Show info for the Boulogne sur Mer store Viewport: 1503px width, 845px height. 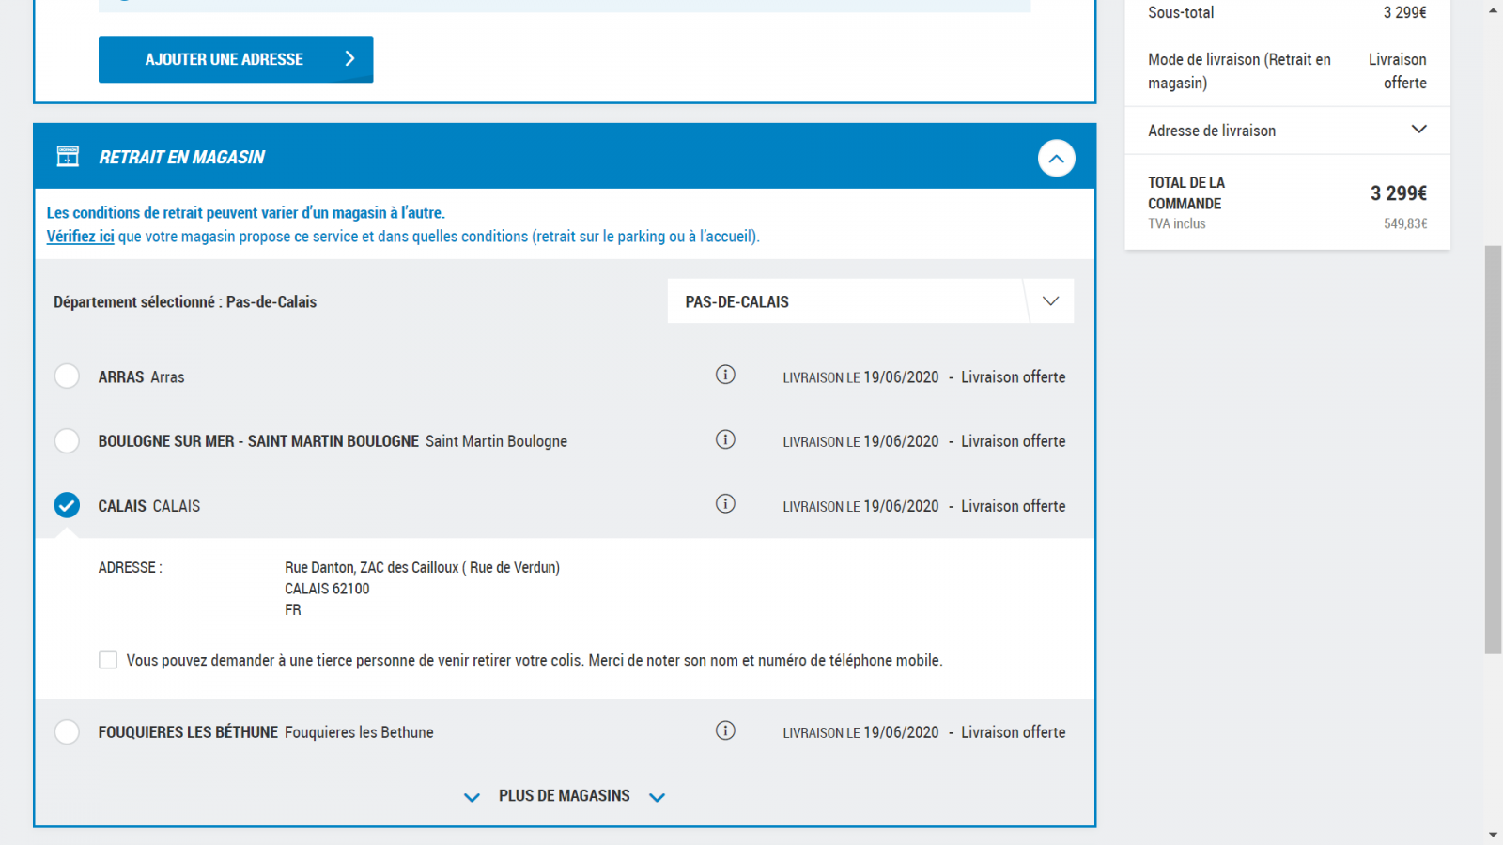coord(725,439)
